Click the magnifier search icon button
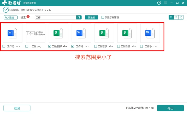The image size is (187, 114). coord(79,17)
